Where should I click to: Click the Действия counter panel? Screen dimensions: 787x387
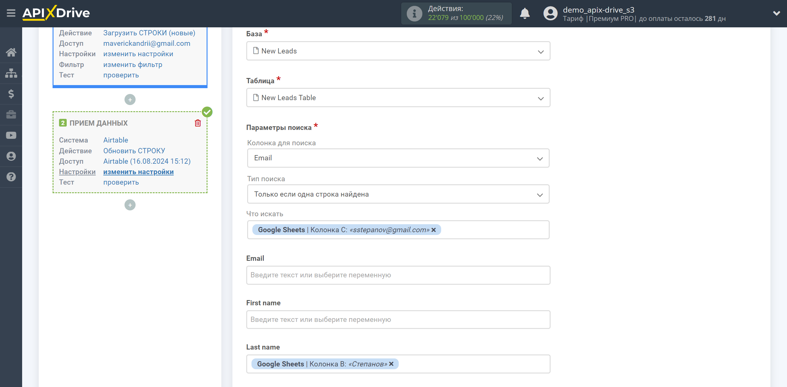pos(456,14)
